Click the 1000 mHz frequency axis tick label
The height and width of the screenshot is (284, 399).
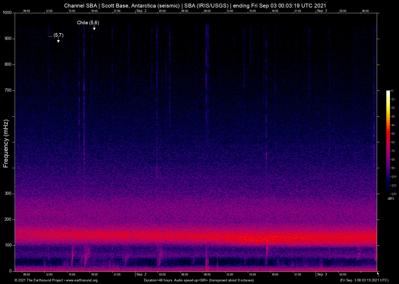click(x=7, y=13)
